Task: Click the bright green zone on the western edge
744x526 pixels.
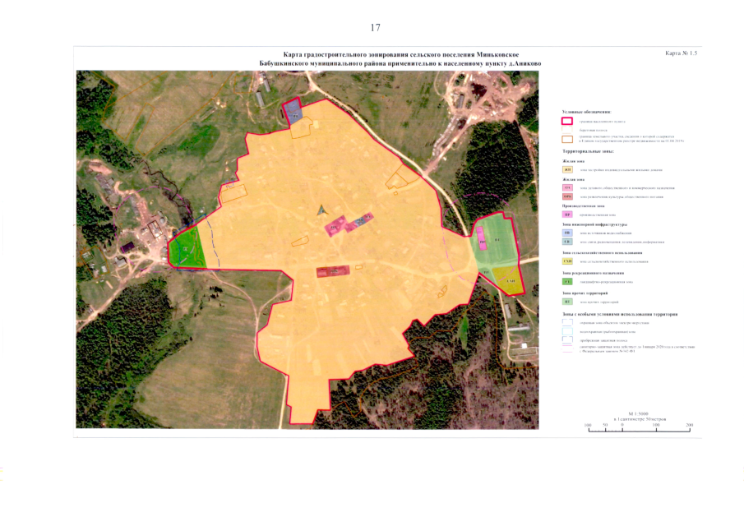Action: tap(189, 247)
